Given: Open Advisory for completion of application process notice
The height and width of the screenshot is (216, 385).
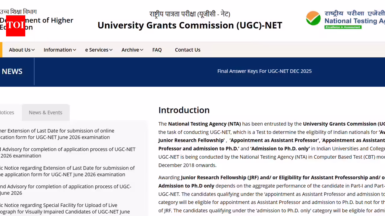Looking at the screenshot, I should coord(68,152).
